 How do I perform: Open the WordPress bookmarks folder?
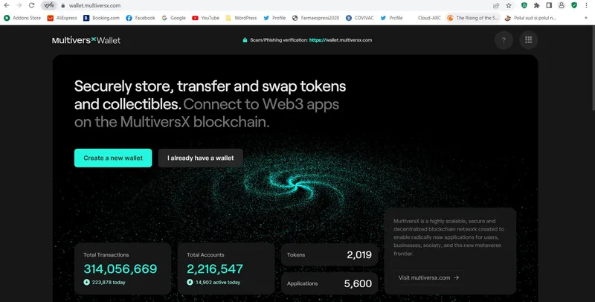(241, 18)
